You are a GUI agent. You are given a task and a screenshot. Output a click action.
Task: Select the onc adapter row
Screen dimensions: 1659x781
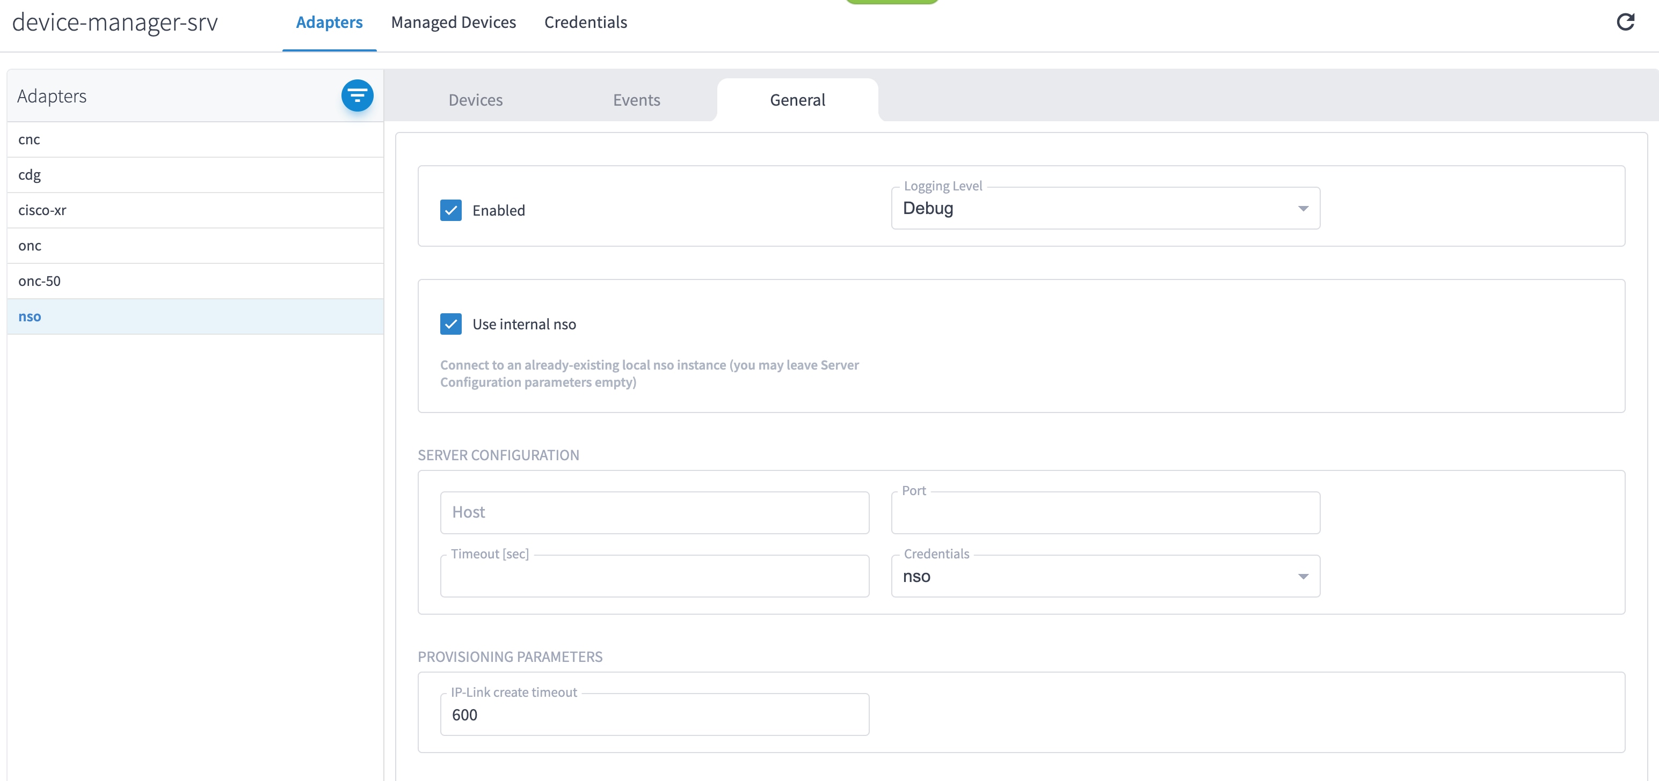[x=195, y=246]
